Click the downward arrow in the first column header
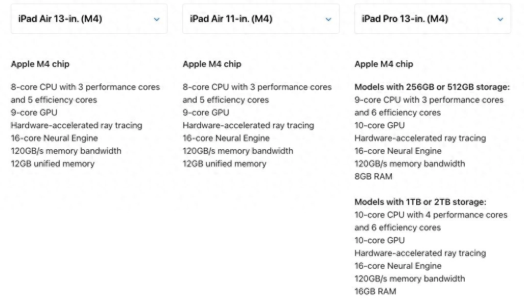This screenshot has width=524, height=301. pyautogui.click(x=157, y=19)
